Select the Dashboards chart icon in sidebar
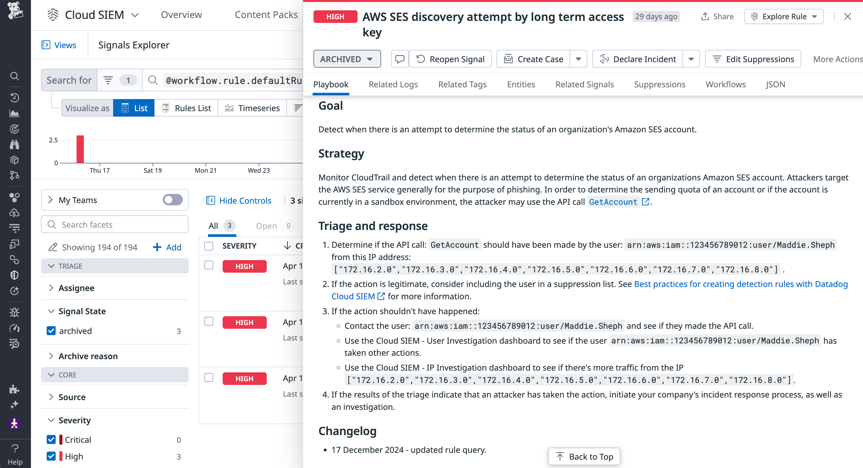The width and height of the screenshot is (863, 468). click(15, 113)
